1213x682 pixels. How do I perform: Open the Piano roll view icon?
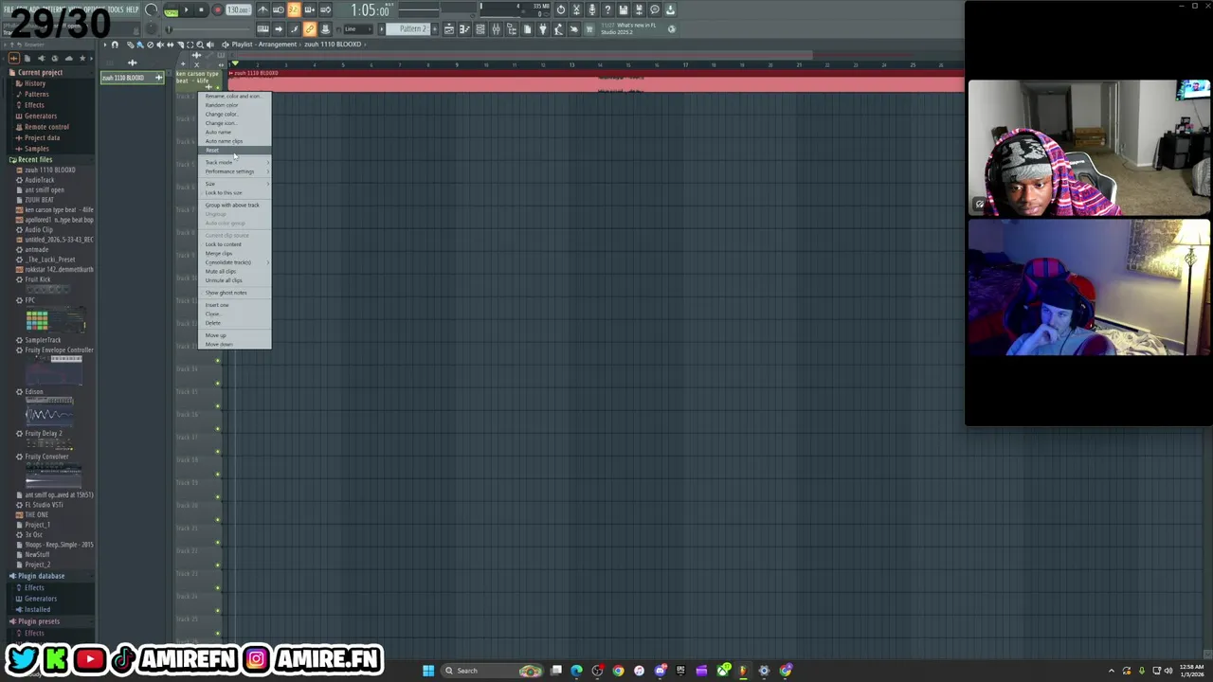[464, 29]
